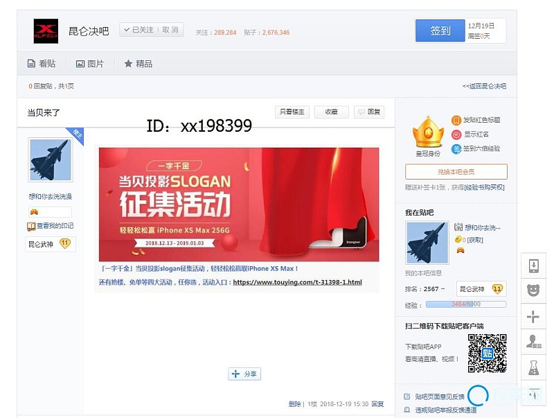Image resolution: width=554 pixels, height=418 pixels.
Task: Click the <<返回昆仑决吧 link
Action: (x=484, y=86)
